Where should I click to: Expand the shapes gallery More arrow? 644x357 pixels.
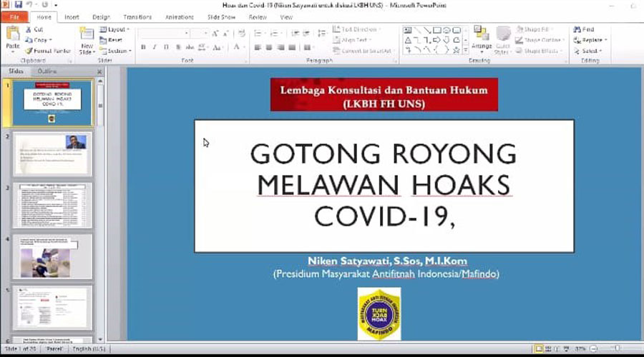coord(466,50)
